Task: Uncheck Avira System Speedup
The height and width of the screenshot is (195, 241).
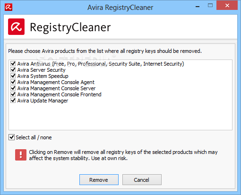Action: tap(13, 76)
